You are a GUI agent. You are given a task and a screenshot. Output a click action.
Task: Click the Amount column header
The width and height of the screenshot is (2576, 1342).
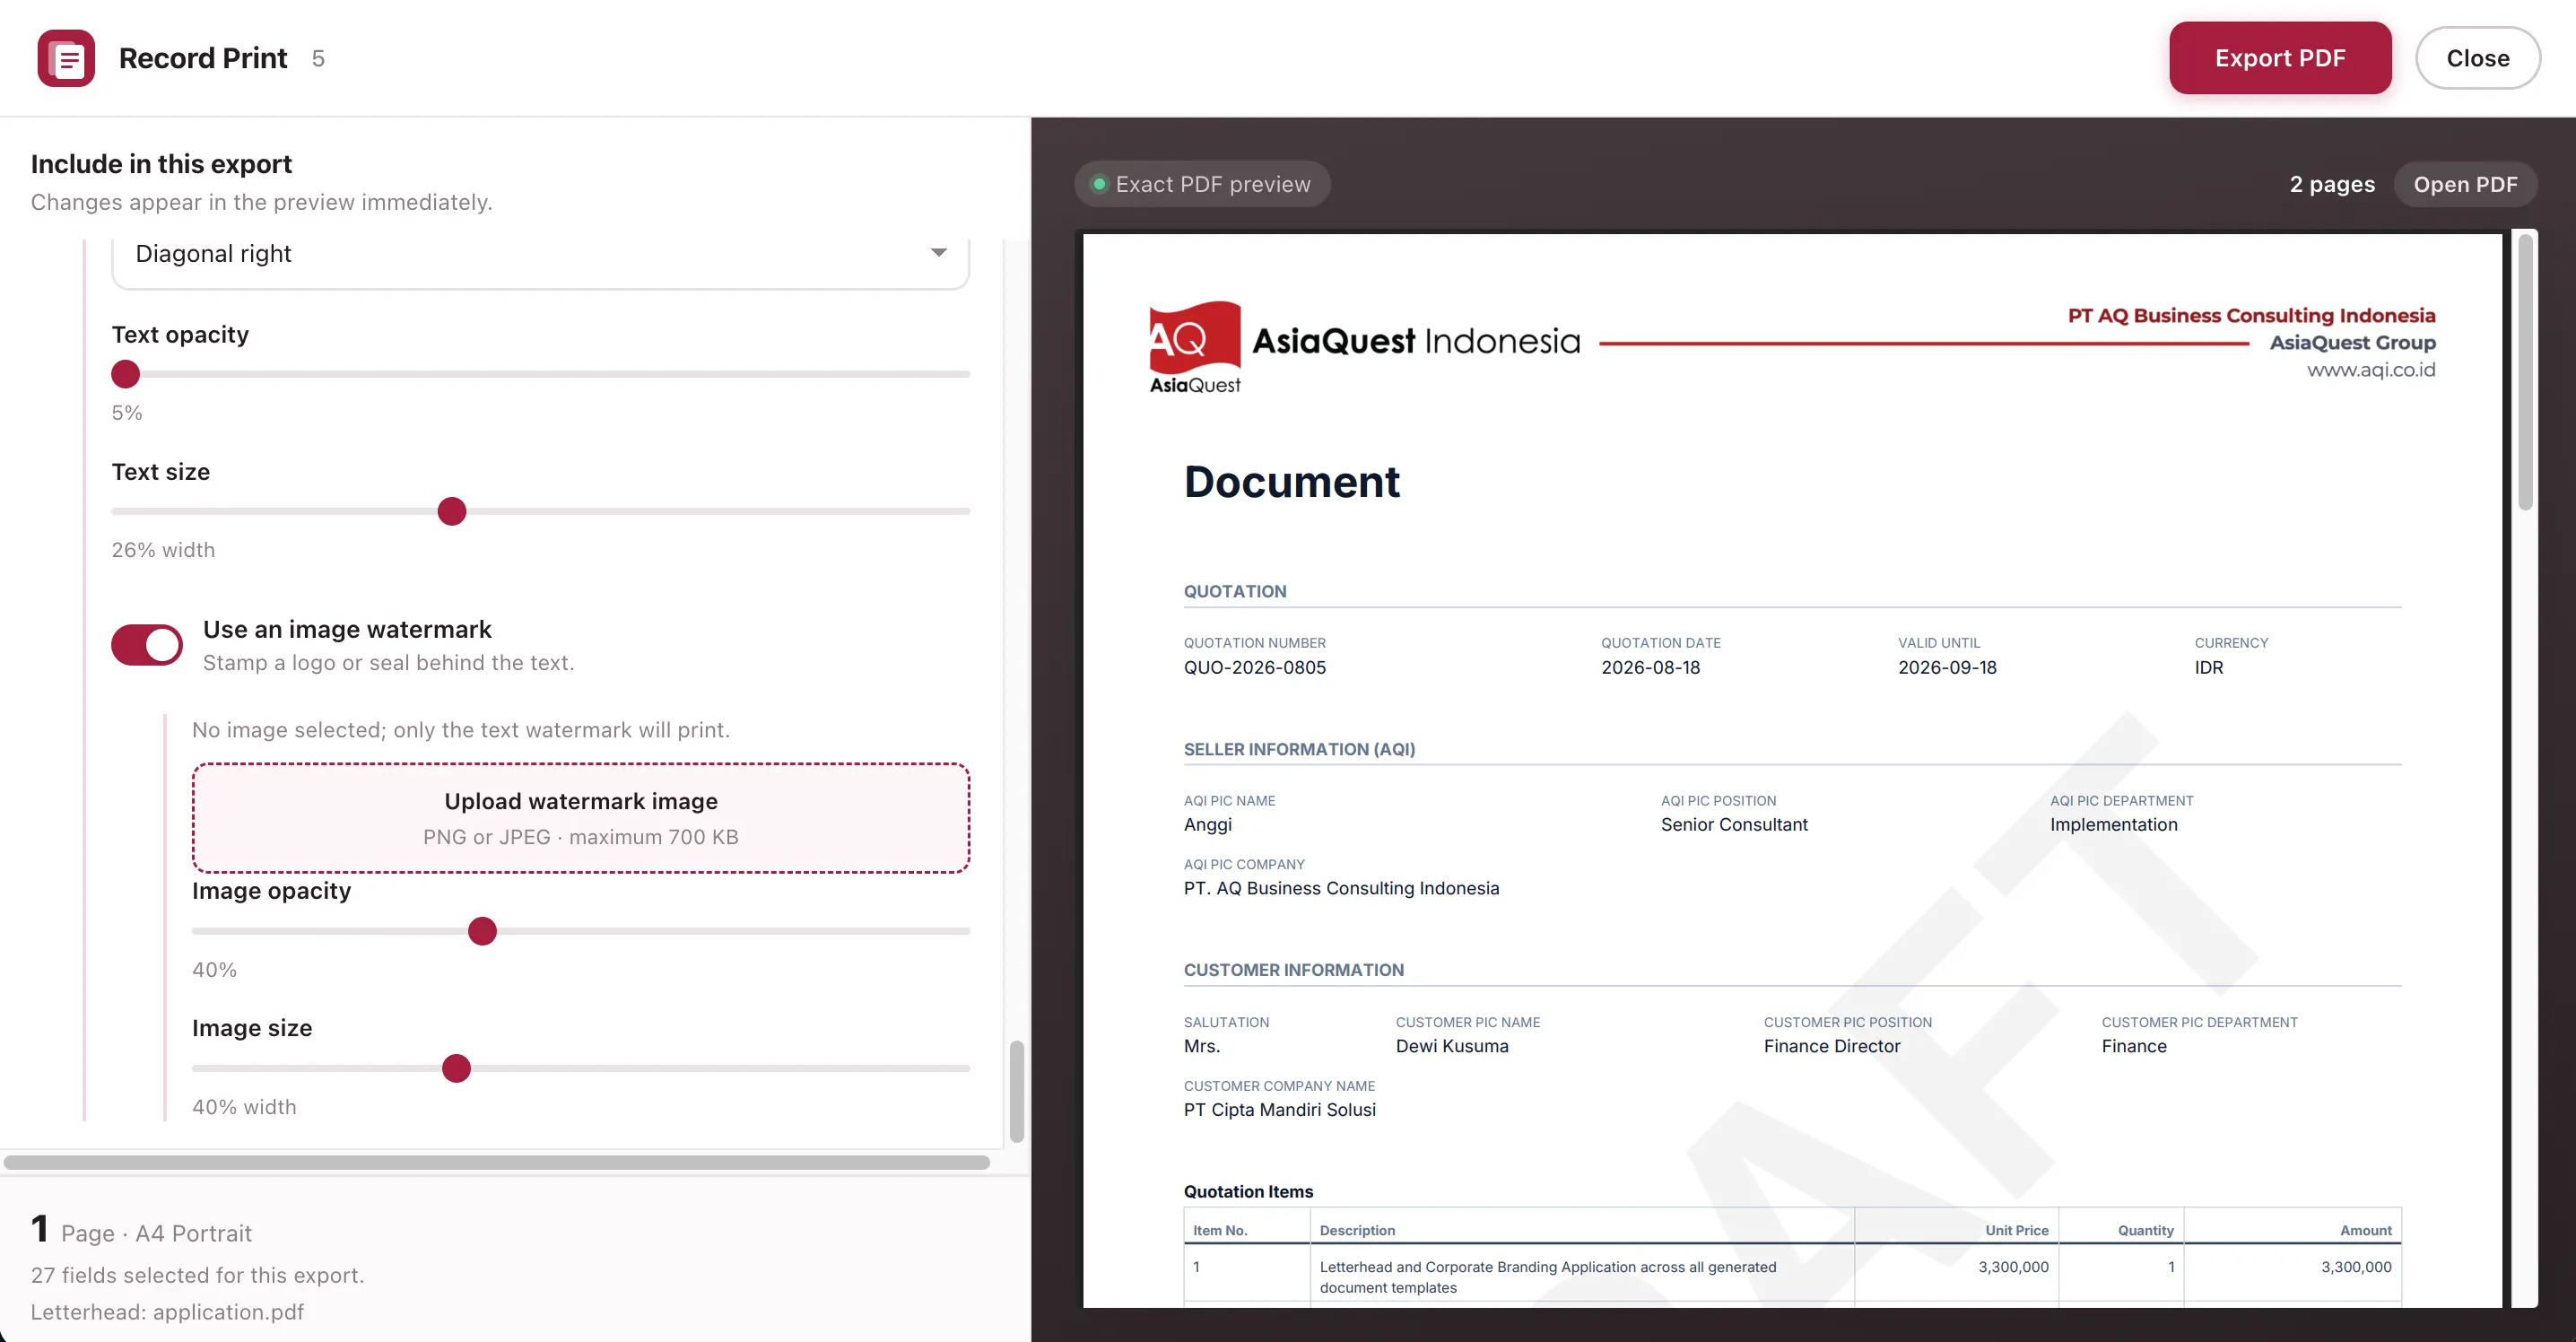click(2365, 1230)
